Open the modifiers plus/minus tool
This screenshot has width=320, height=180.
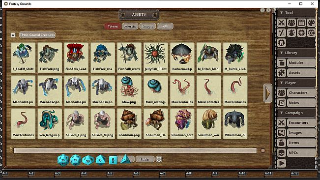click(282, 32)
